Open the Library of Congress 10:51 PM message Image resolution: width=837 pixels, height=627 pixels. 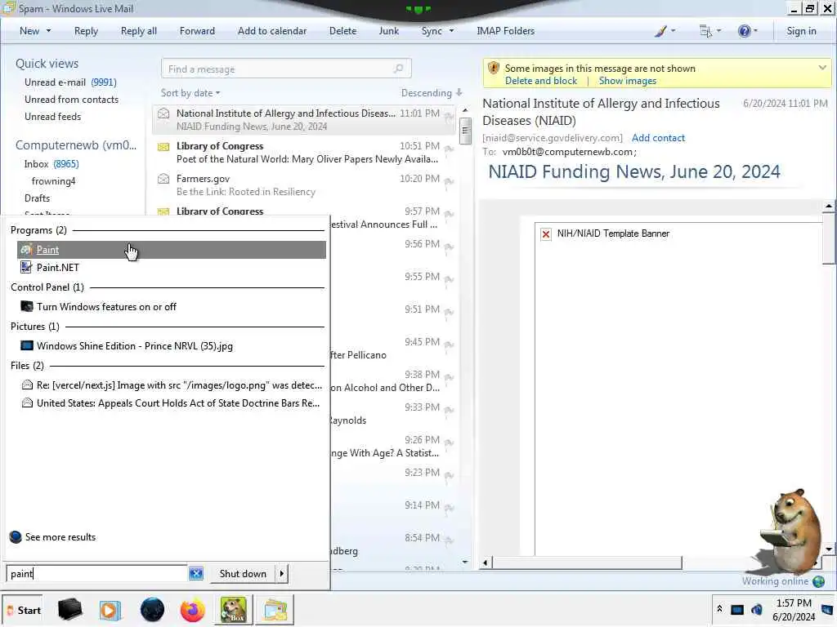point(304,153)
